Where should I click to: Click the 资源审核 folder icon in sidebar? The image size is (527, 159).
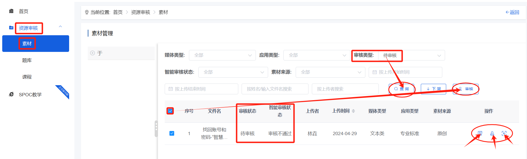[11, 28]
